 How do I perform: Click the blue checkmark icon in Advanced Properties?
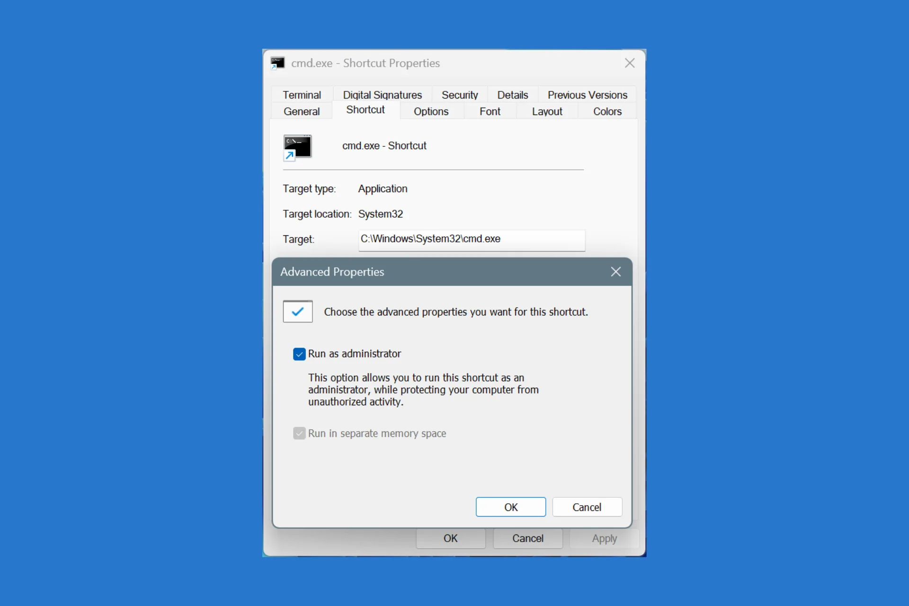pyautogui.click(x=297, y=312)
